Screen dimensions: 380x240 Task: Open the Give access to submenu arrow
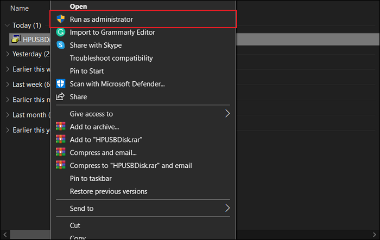(x=228, y=114)
